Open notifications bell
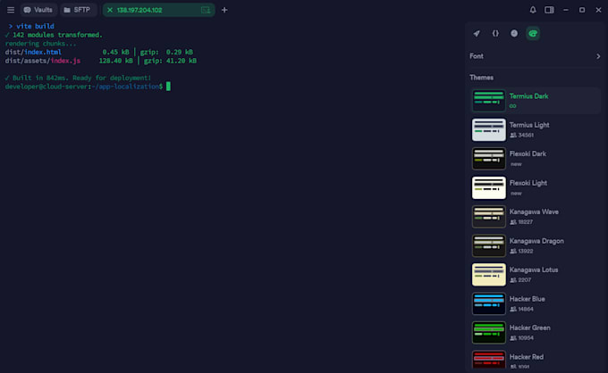This screenshot has height=373, width=608. (533, 10)
